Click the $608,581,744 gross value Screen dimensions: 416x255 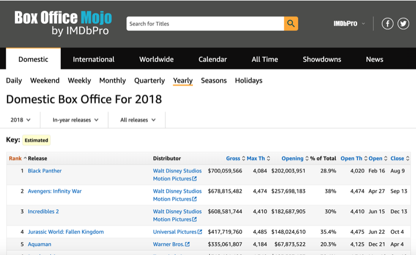[x=225, y=212]
